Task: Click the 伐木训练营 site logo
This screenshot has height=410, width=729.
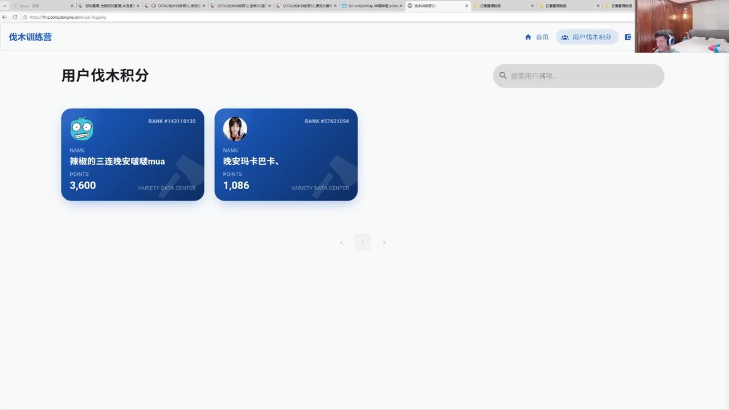Action: (x=30, y=37)
